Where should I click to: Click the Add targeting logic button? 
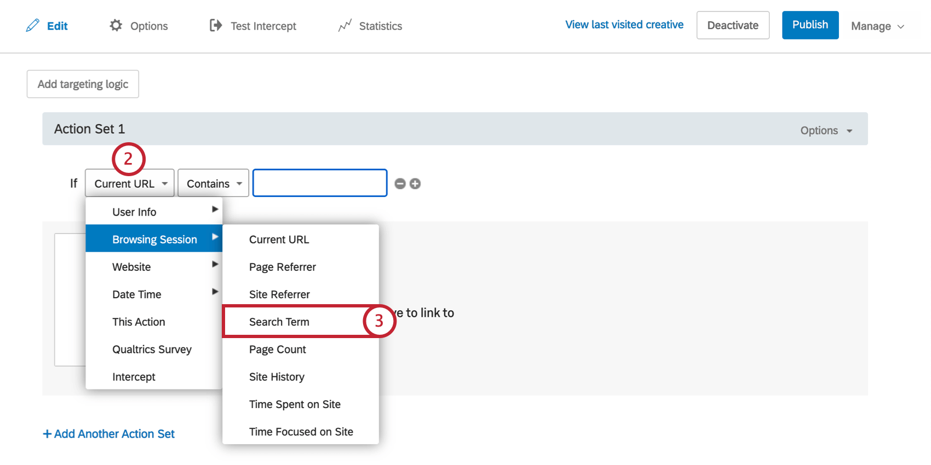pyautogui.click(x=83, y=84)
